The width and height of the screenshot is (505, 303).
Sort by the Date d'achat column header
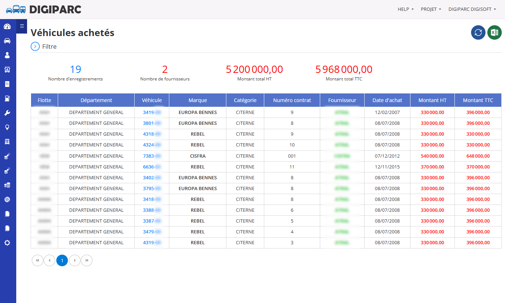387,100
